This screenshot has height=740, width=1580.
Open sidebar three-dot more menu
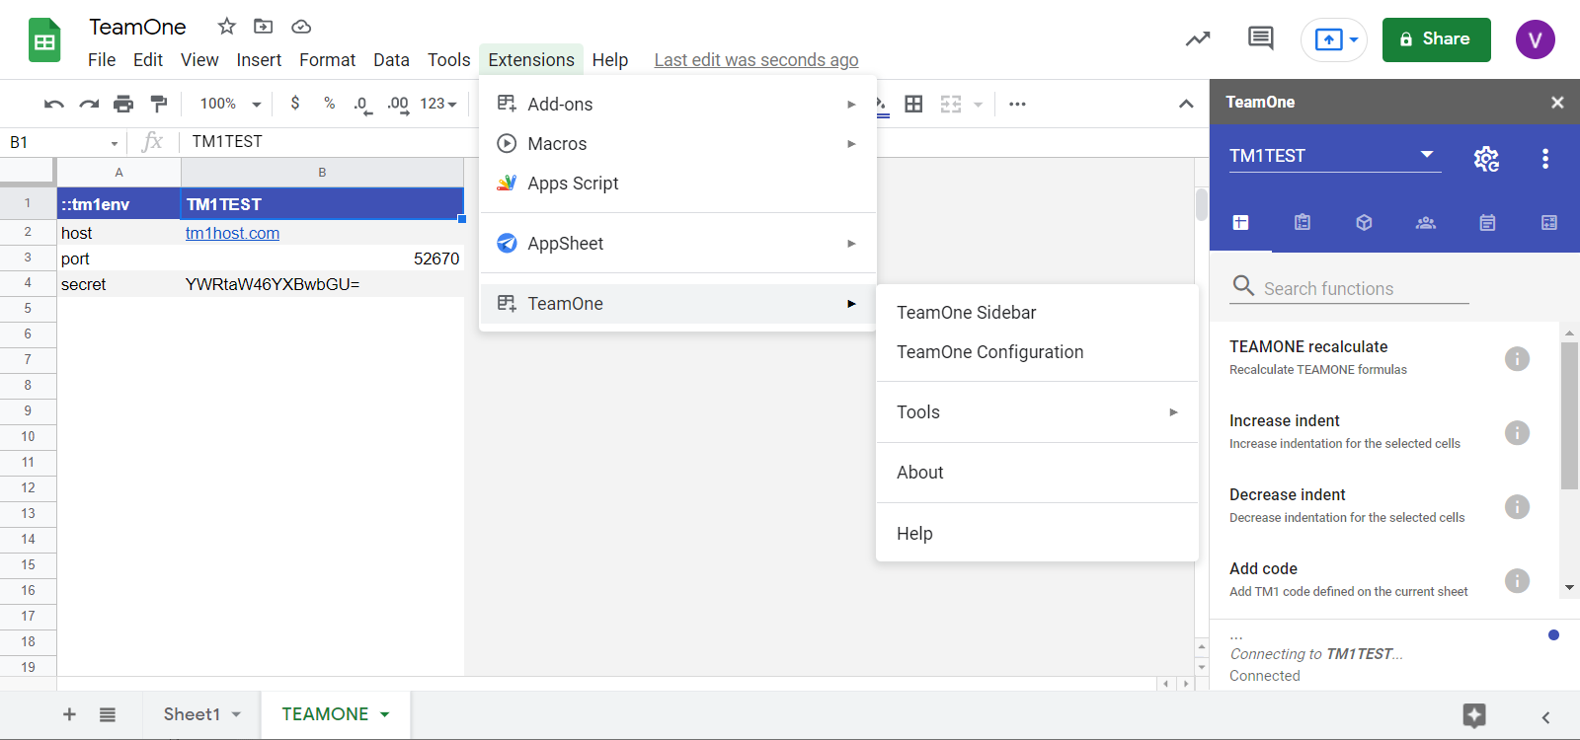(1545, 158)
